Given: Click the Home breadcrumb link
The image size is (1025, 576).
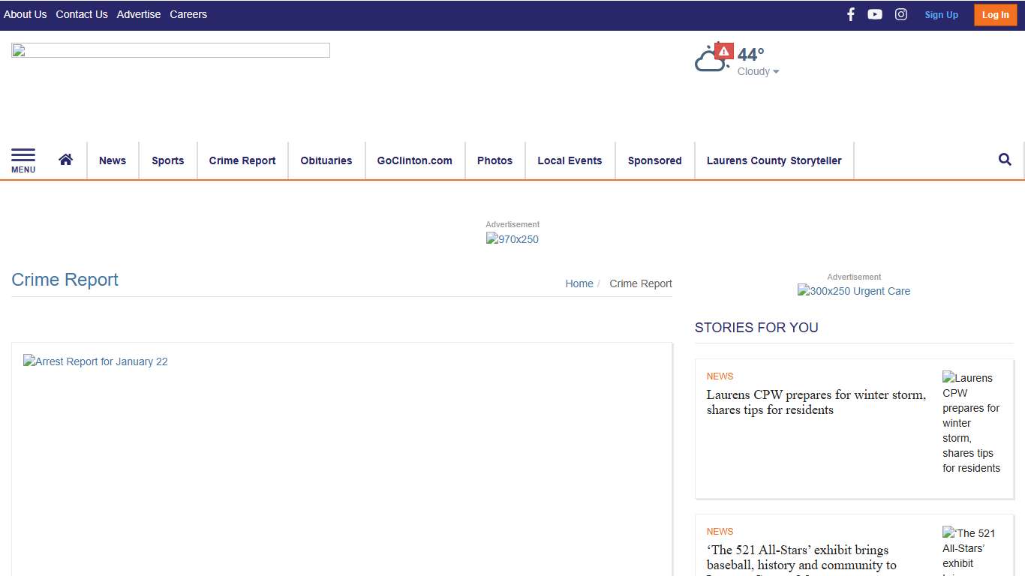Looking at the screenshot, I should (x=579, y=283).
